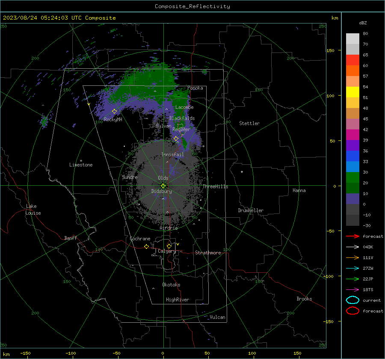Click the red 'forecast' ellipse symbol
The image size is (385, 359).
[x=352, y=311]
